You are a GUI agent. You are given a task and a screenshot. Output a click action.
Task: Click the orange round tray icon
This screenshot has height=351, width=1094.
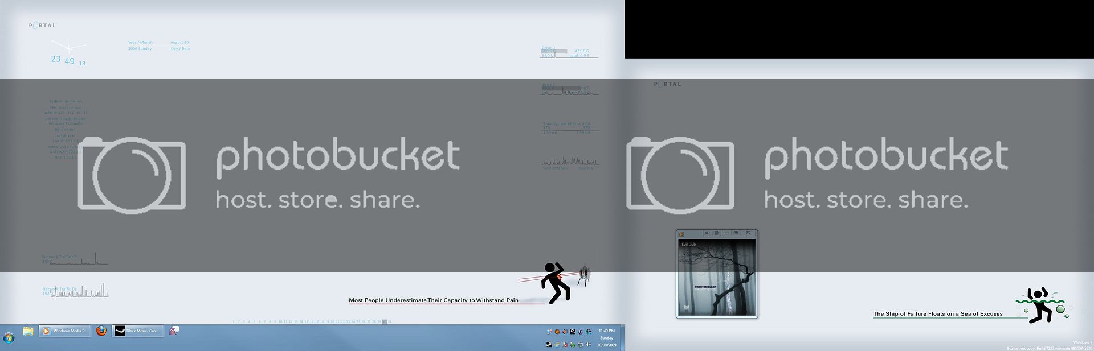[557, 332]
